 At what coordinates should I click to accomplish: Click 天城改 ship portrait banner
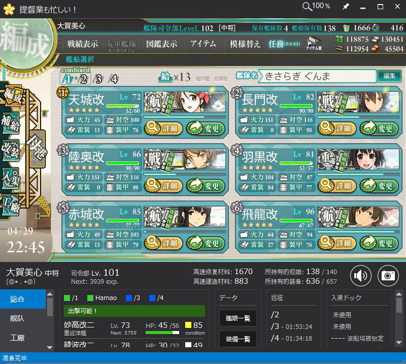[x=185, y=102]
